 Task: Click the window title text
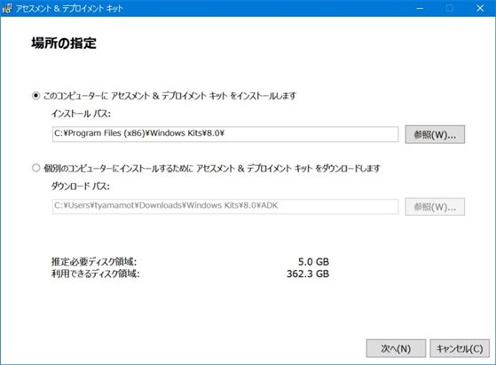[69, 9]
